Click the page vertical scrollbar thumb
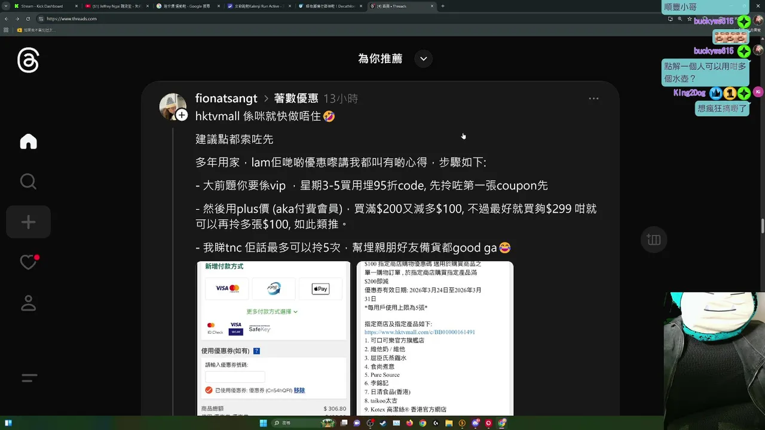Image resolution: width=765 pixels, height=430 pixels. [x=763, y=227]
